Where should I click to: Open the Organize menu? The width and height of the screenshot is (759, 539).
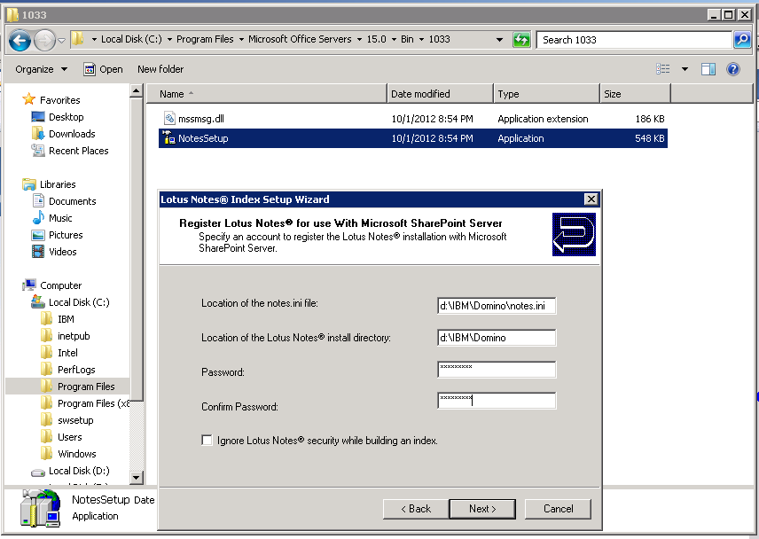[41, 69]
